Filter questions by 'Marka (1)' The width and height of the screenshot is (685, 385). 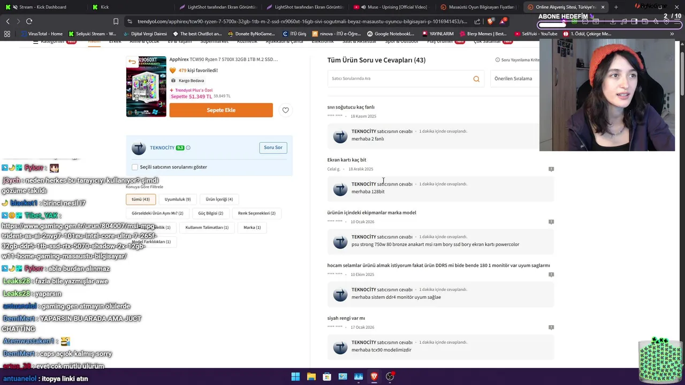(x=252, y=227)
